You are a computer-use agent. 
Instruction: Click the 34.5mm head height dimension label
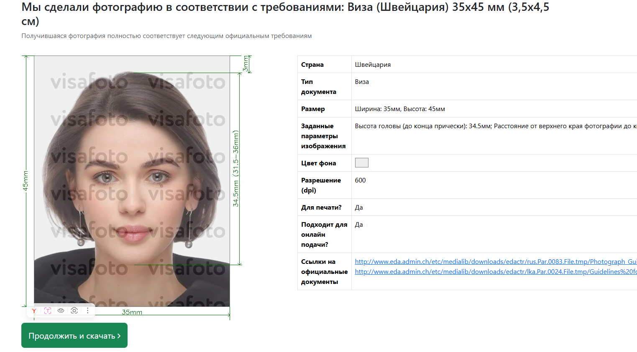(236, 169)
